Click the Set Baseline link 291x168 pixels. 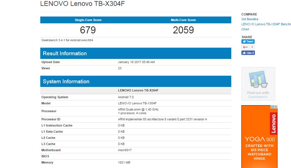tap(250, 19)
